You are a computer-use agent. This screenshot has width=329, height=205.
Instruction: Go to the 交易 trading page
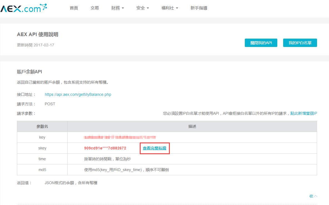95,8
